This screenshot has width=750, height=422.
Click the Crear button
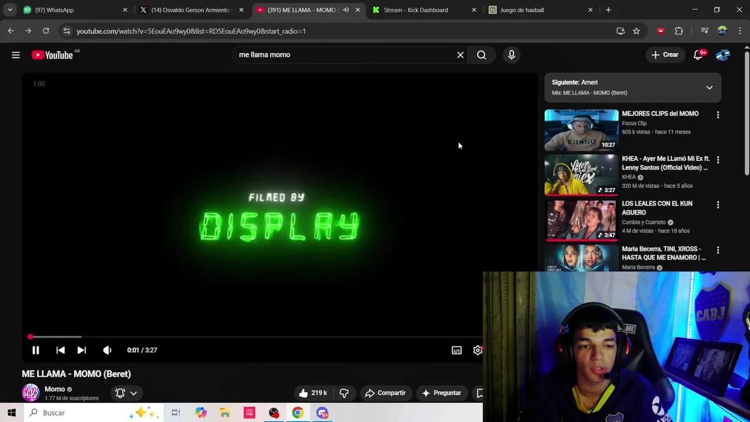click(x=664, y=55)
